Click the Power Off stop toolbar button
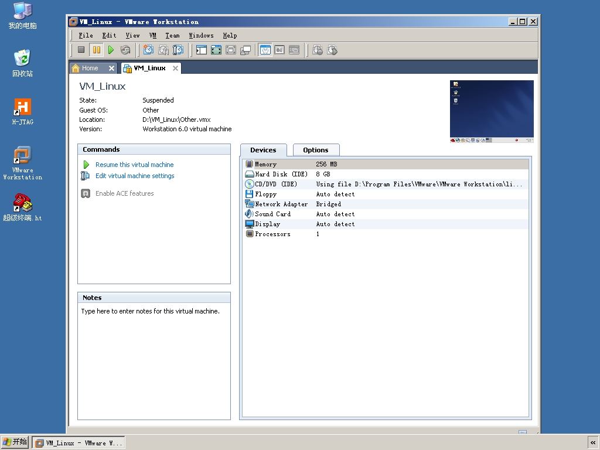 click(81, 50)
